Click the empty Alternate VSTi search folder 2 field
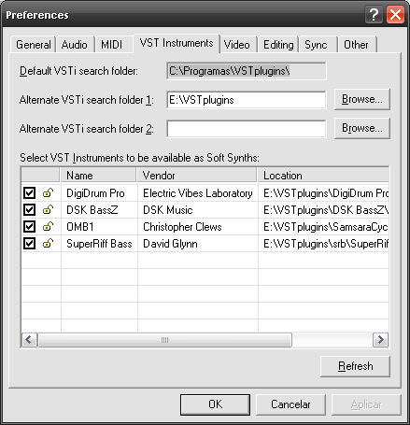The image size is (410, 425). [x=247, y=129]
